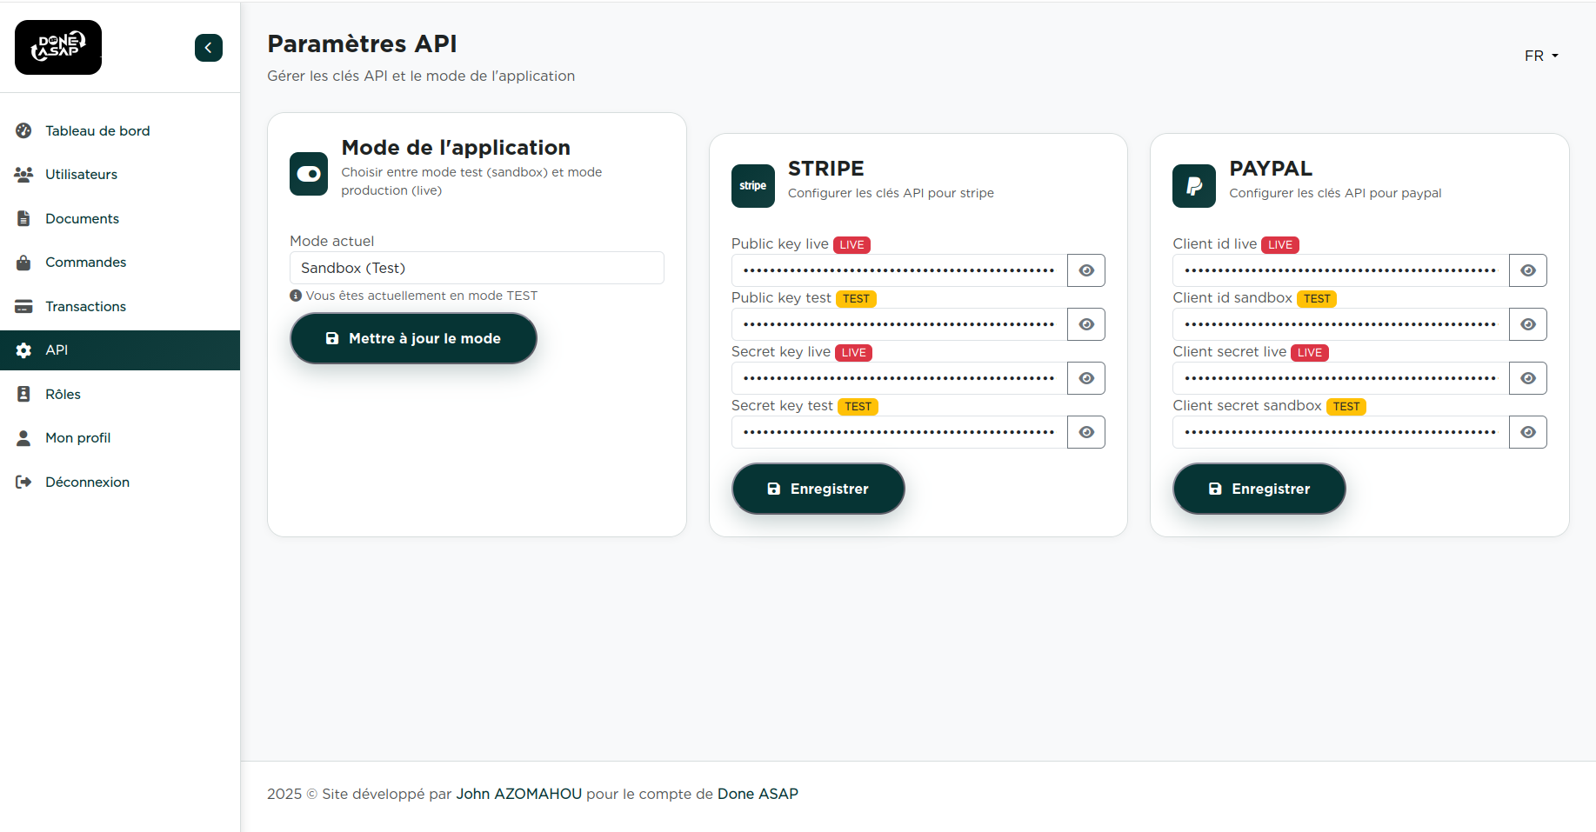Click the Rôles badge icon
Viewport: 1596px width, 832px height.
tap(23, 394)
